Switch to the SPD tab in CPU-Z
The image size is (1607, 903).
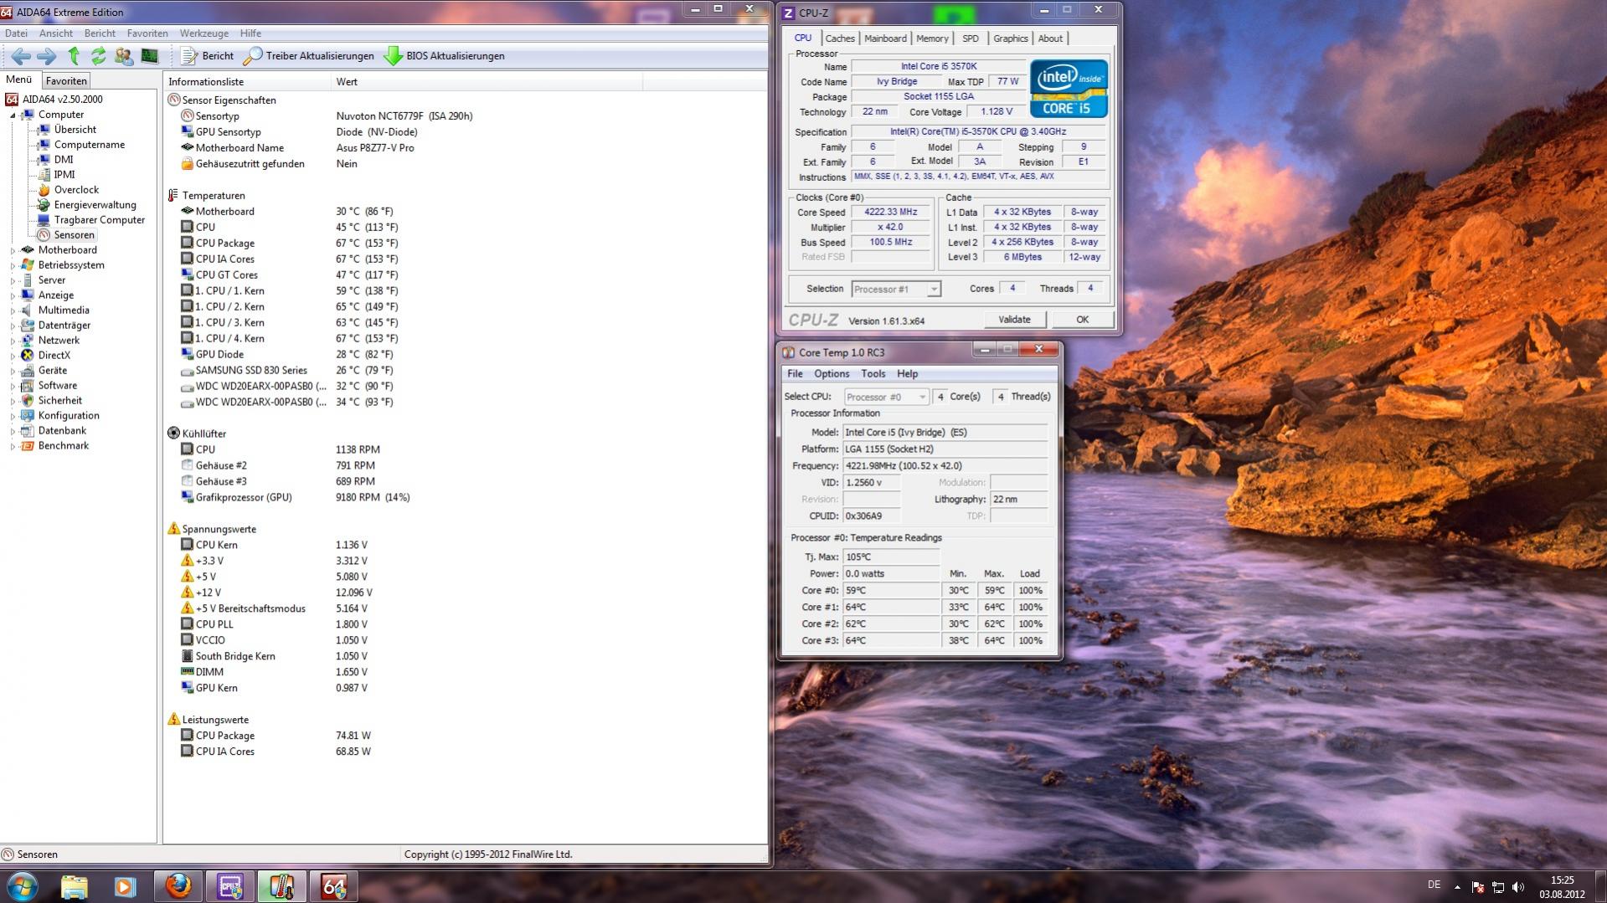(x=971, y=38)
